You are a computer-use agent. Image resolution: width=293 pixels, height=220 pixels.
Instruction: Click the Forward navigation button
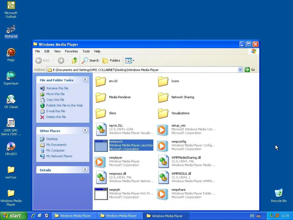[61, 60]
